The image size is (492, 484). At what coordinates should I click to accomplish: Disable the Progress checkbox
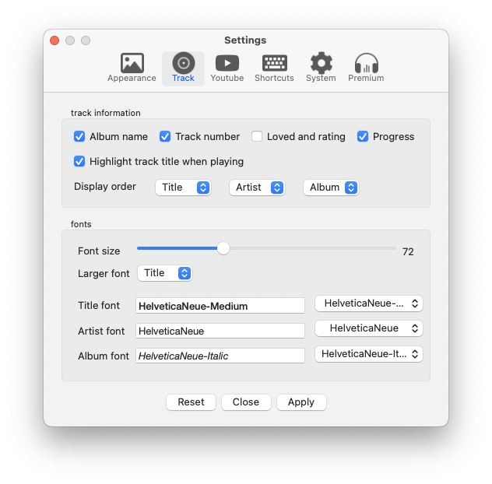(363, 136)
